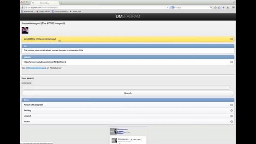The image size is (256, 144).
Task: Click the arrow icon on the YouTube website row
Action: pyautogui.click(x=232, y=62)
